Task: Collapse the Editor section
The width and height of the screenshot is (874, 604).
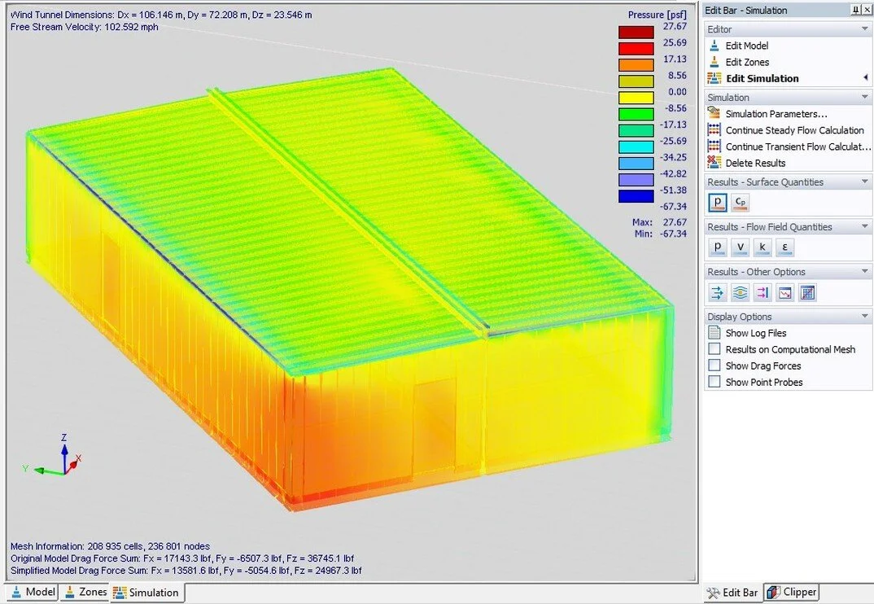Action: [863, 28]
